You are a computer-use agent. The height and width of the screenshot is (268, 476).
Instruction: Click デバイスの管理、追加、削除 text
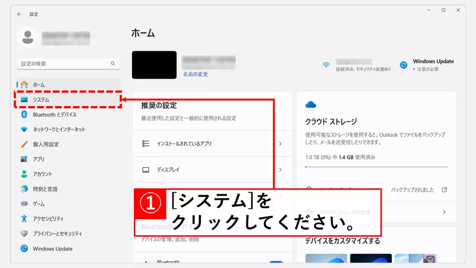(x=170, y=240)
